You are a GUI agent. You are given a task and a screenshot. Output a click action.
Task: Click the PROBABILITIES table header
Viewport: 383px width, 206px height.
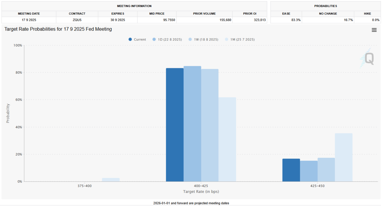325,6
